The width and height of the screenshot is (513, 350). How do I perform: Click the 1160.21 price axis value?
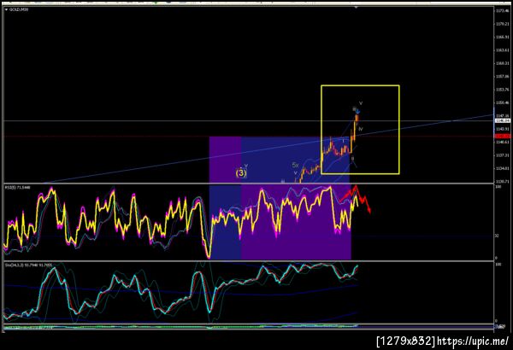503,63
